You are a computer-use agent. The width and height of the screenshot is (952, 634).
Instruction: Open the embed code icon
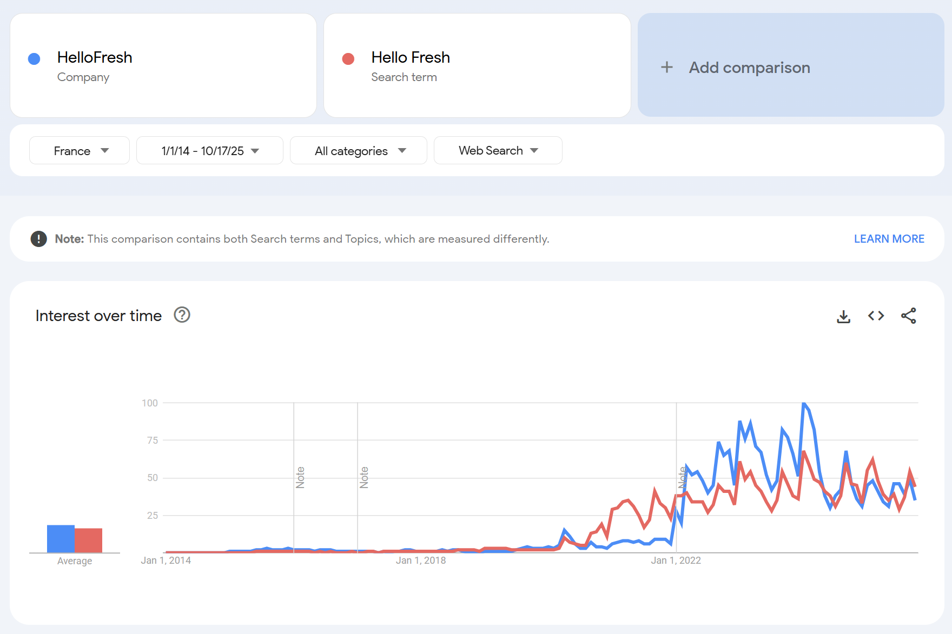876,316
